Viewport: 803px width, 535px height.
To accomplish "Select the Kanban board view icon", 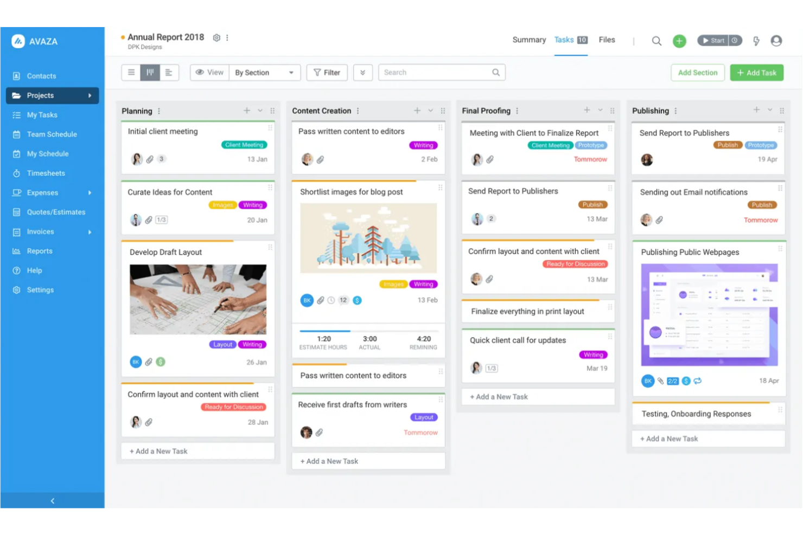I will [x=150, y=72].
